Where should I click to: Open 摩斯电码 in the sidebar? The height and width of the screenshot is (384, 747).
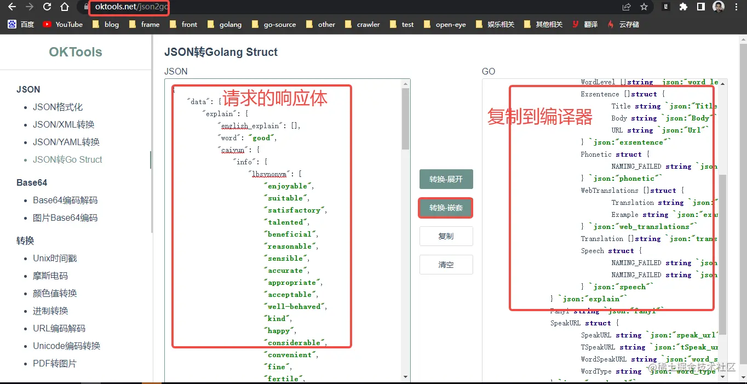coord(50,276)
